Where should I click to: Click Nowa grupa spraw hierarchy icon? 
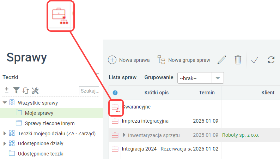tap(161, 60)
